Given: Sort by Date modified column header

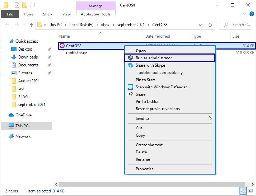Looking at the screenshot, I should point(167,36).
